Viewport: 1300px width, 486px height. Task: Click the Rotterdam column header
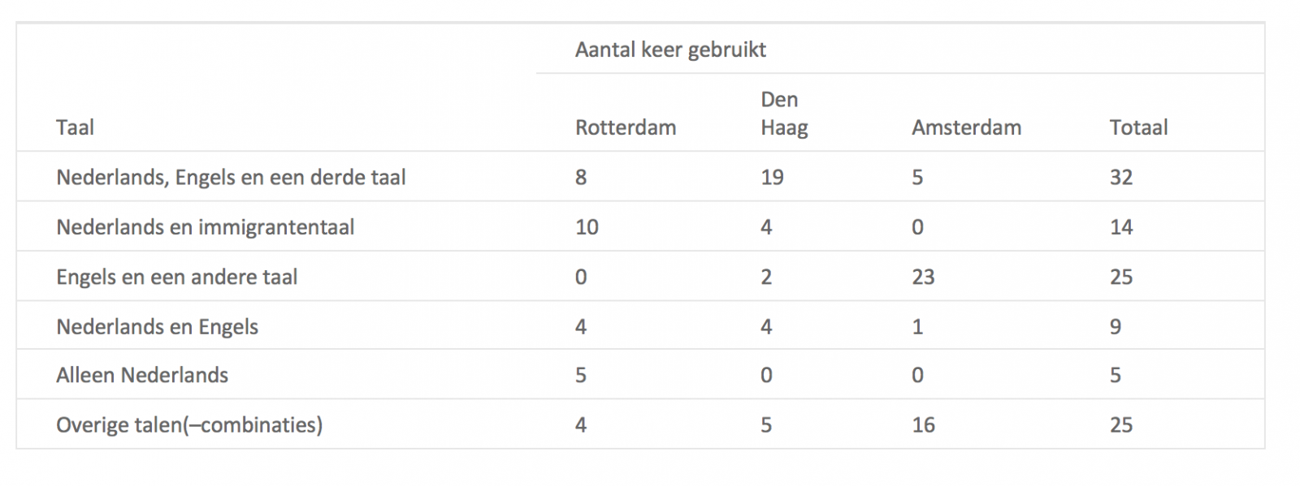click(626, 127)
